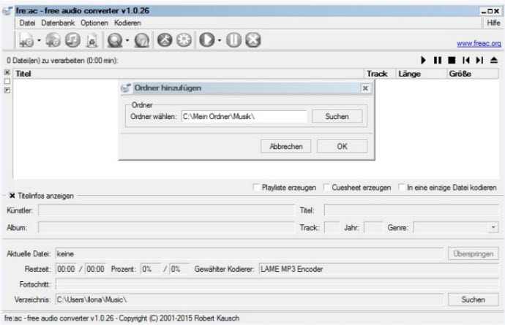This screenshot has width=505, height=325.
Task: Minimize the fre:ac window
Action: coord(484,11)
